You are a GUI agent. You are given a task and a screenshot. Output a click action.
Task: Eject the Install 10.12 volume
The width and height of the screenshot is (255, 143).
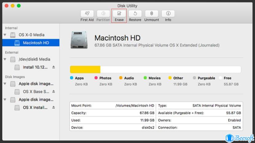pyautogui.click(x=53, y=67)
